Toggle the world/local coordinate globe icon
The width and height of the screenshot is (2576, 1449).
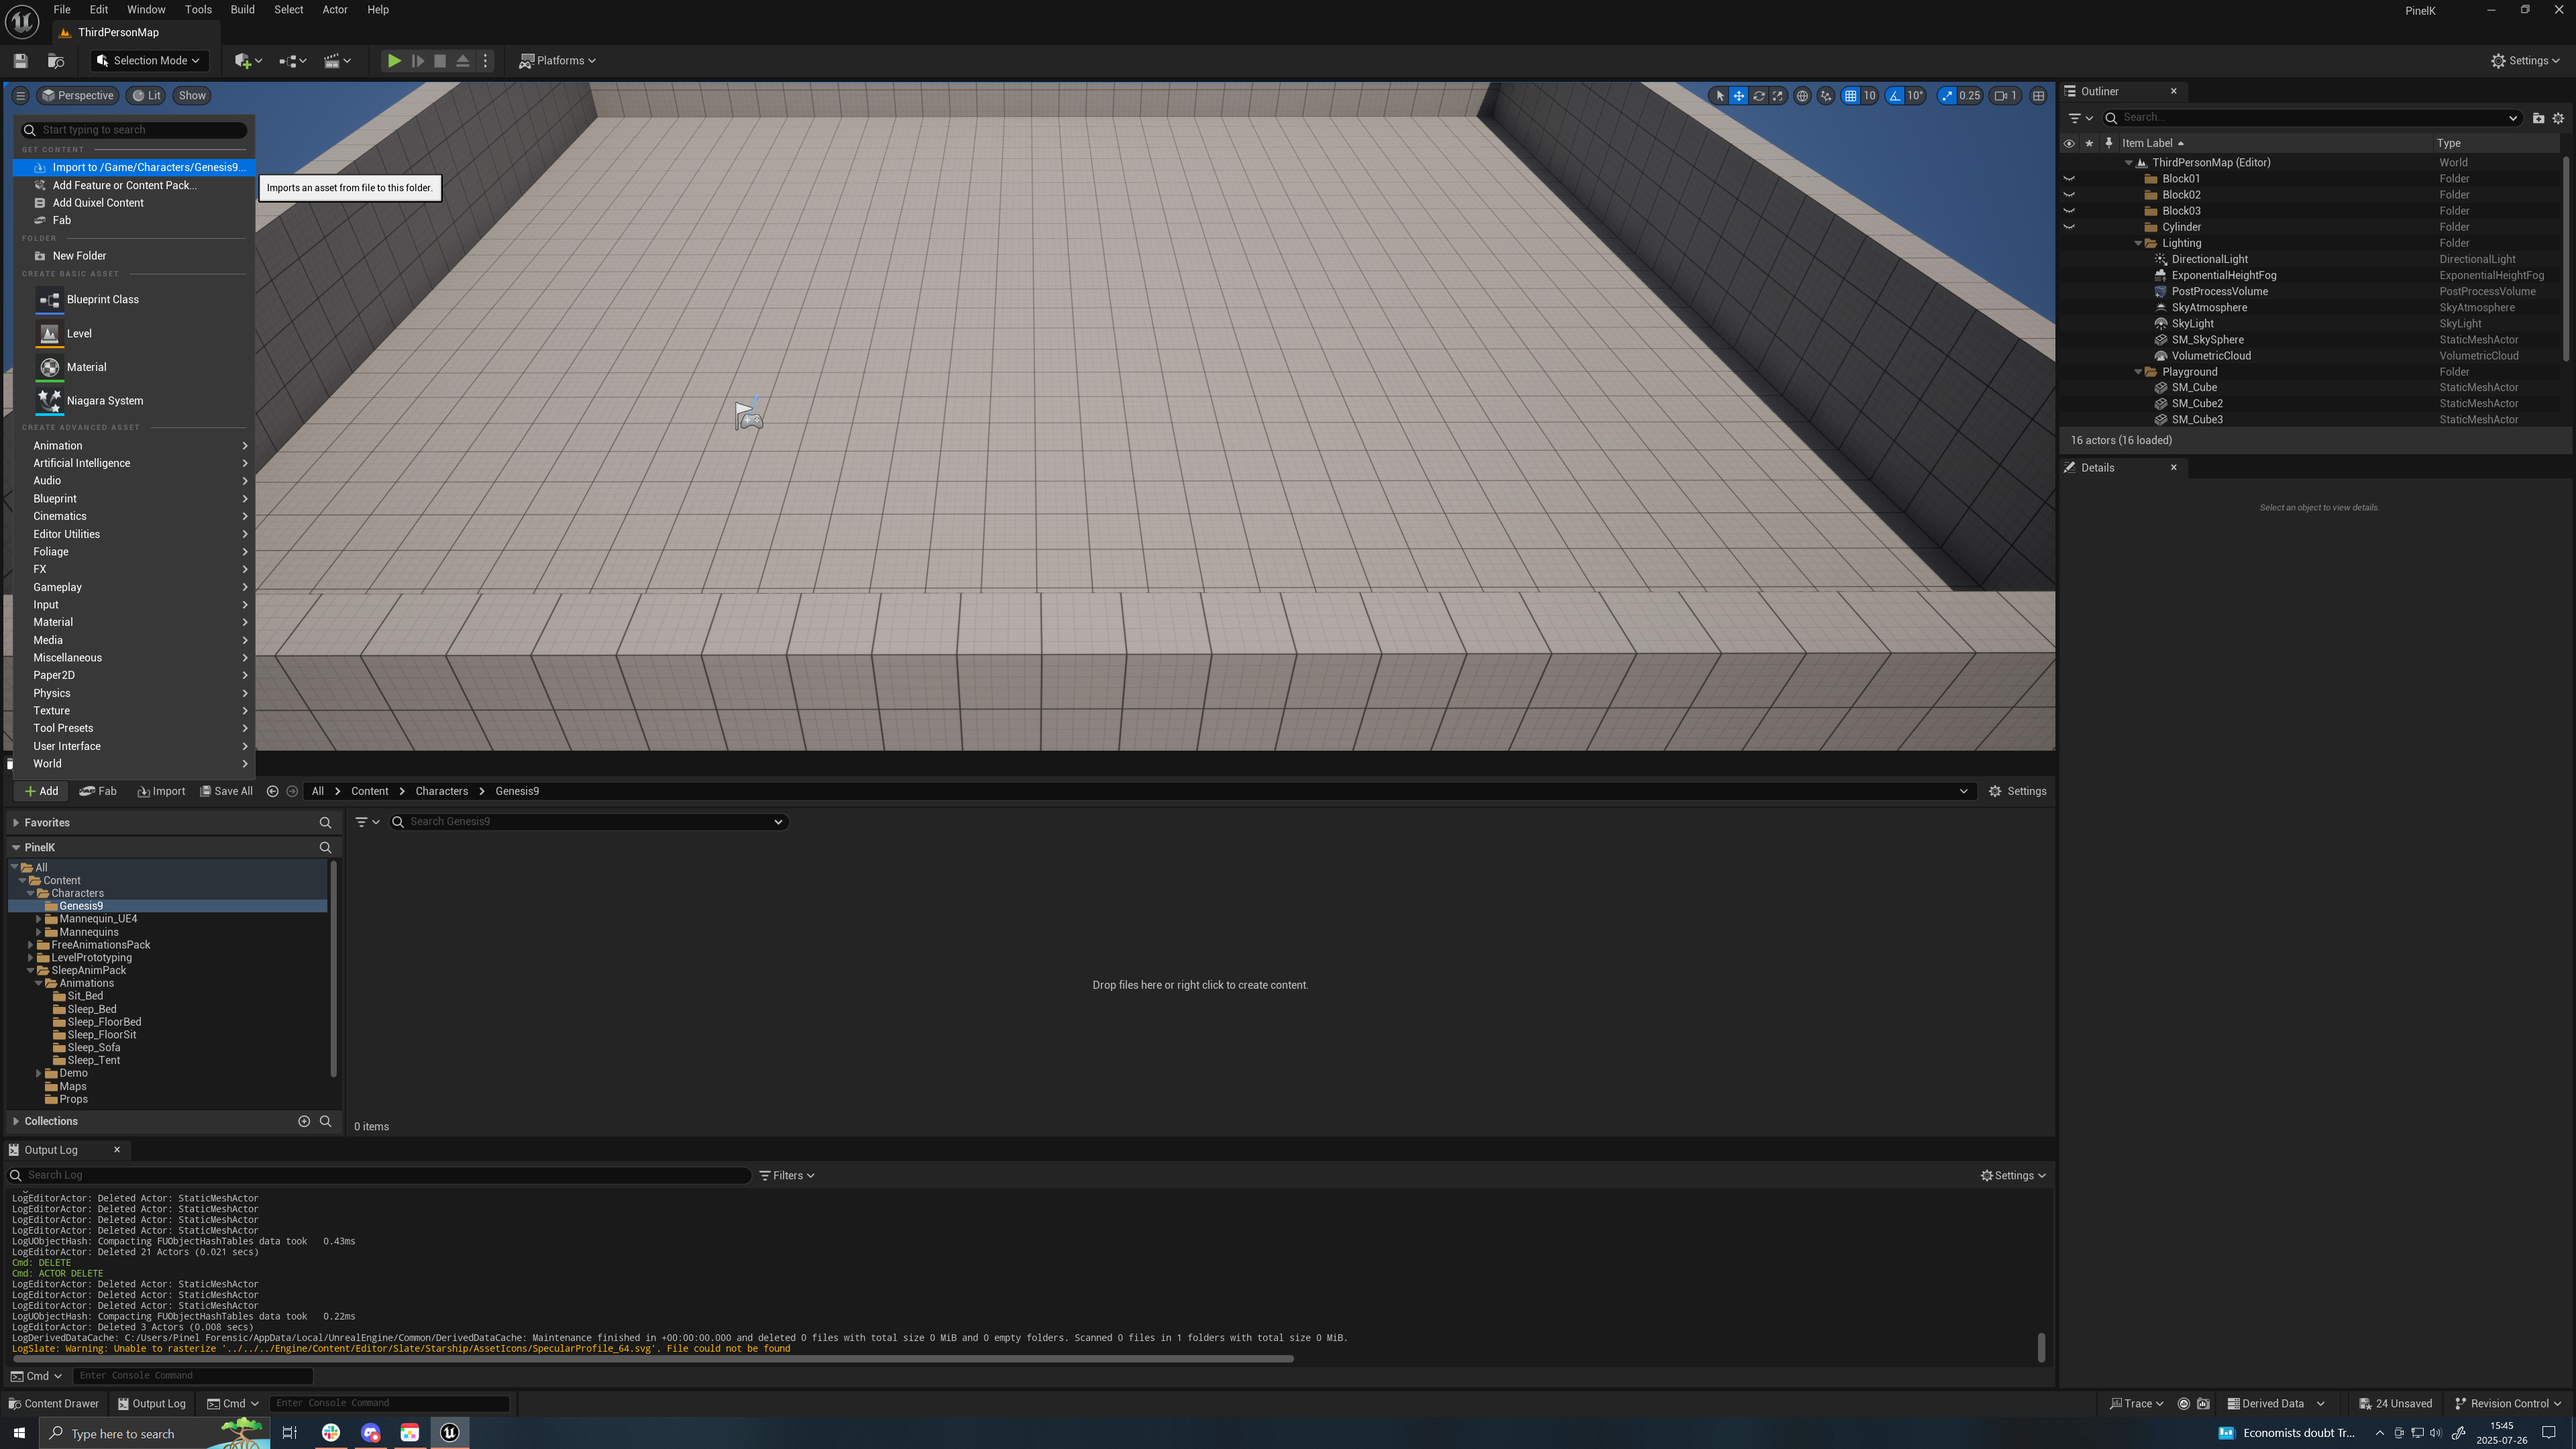1802,96
